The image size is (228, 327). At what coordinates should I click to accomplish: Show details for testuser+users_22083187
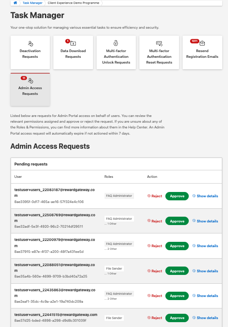[x=205, y=196]
